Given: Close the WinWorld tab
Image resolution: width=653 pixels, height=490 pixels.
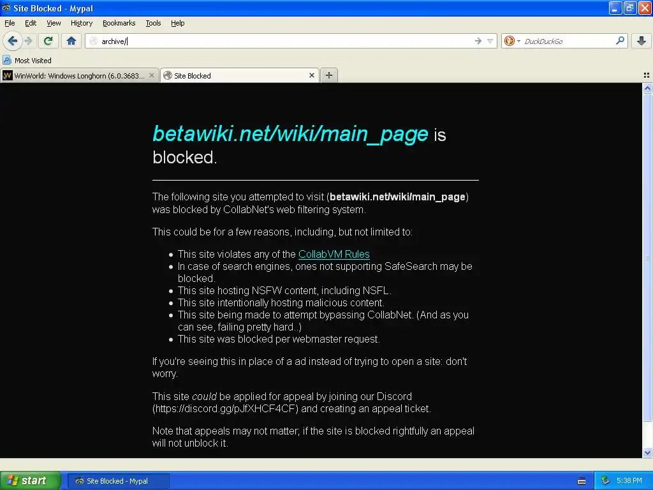Looking at the screenshot, I should click(152, 75).
